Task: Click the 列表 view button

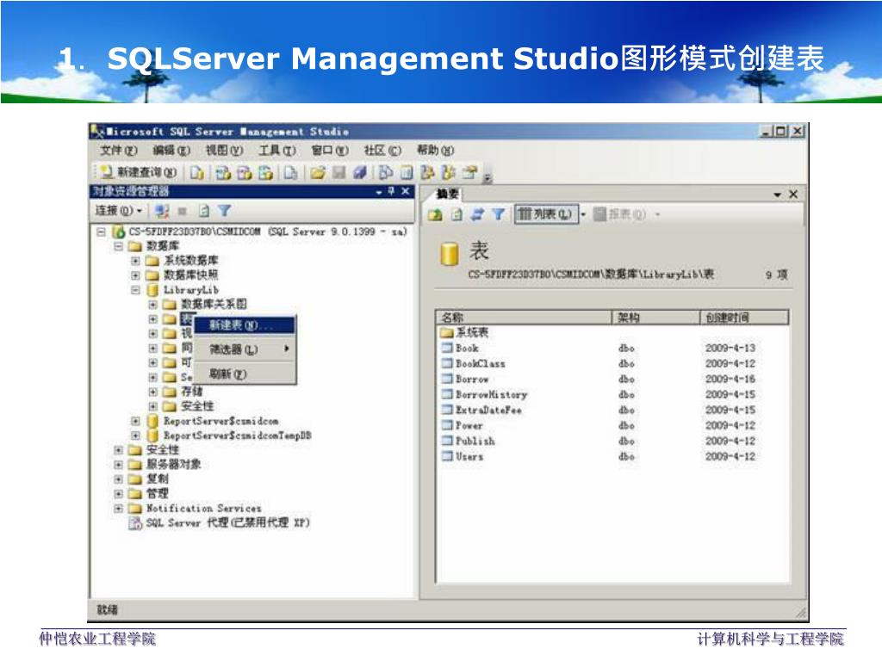Action: [547, 214]
